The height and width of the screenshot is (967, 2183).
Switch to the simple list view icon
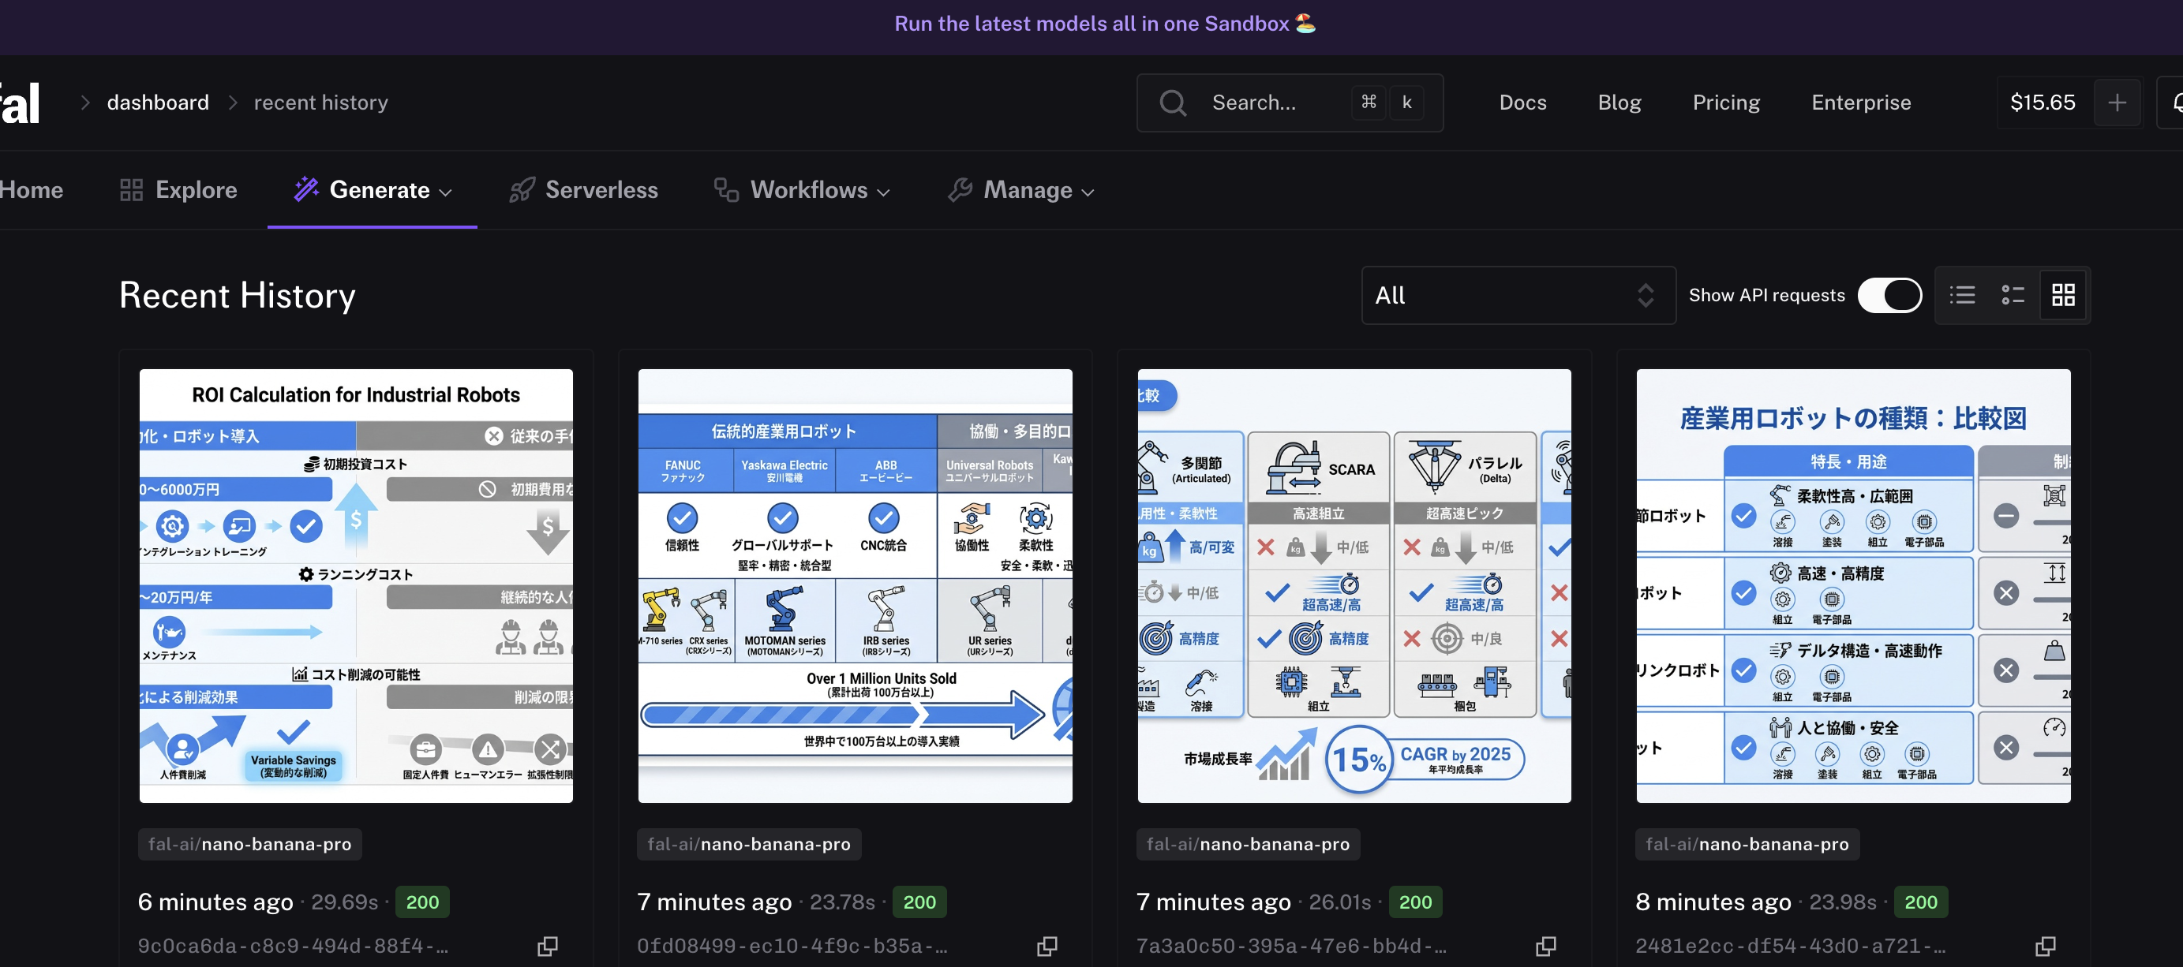(1962, 295)
